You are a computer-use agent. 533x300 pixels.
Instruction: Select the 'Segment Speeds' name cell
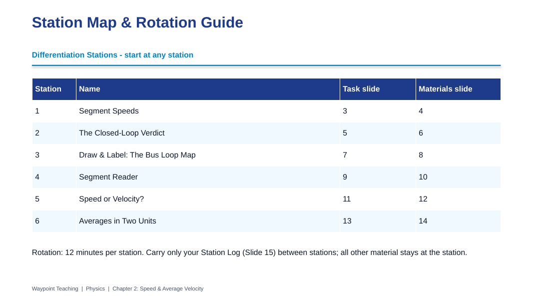[208, 111]
